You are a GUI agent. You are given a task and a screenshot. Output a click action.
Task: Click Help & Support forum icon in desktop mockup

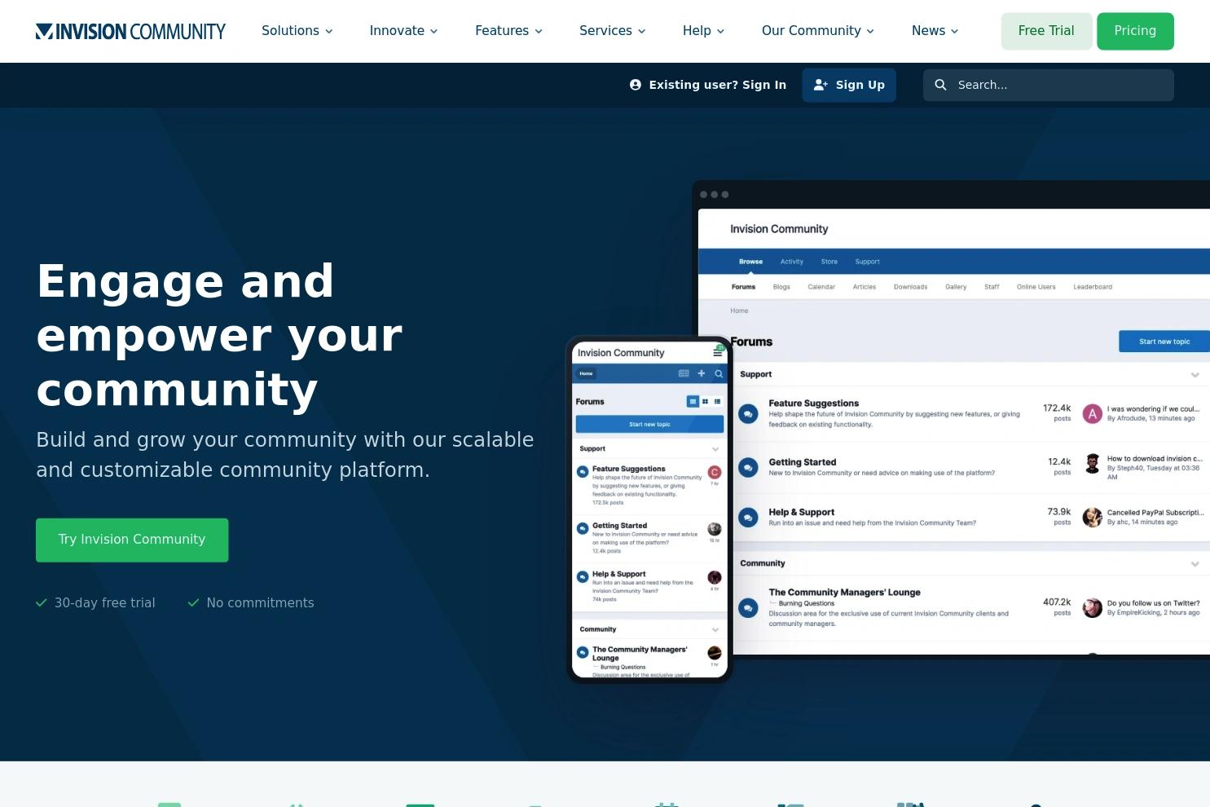[x=748, y=517]
